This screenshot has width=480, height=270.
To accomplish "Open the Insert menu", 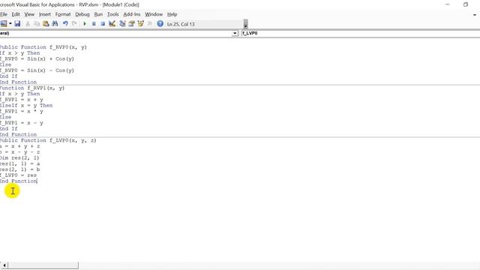I will coord(45,14).
